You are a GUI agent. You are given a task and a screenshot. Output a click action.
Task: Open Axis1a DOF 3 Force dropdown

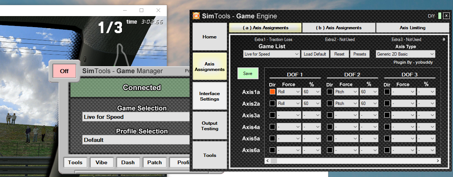pos(403,92)
